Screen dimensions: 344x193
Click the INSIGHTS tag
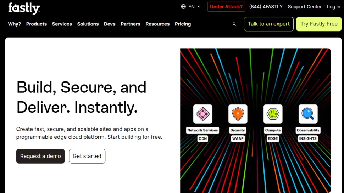click(x=308, y=138)
